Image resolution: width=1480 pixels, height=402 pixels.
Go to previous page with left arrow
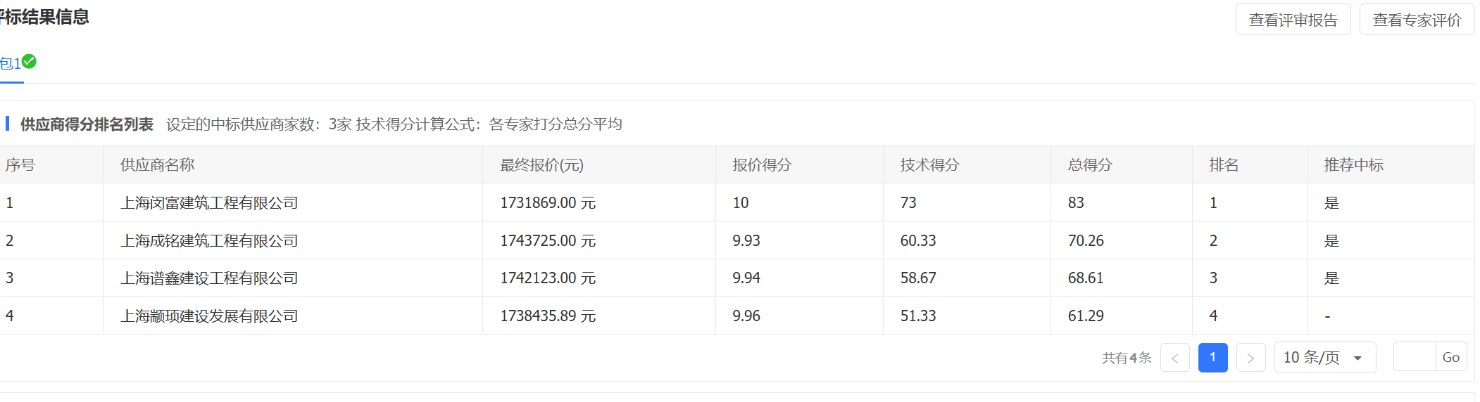click(1174, 358)
